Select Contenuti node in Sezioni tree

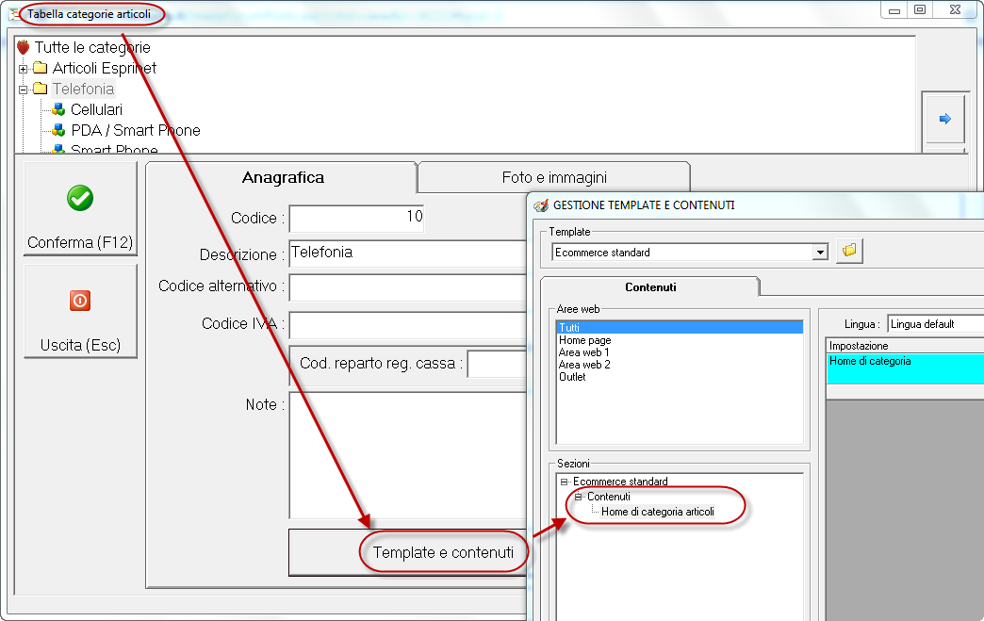(609, 497)
